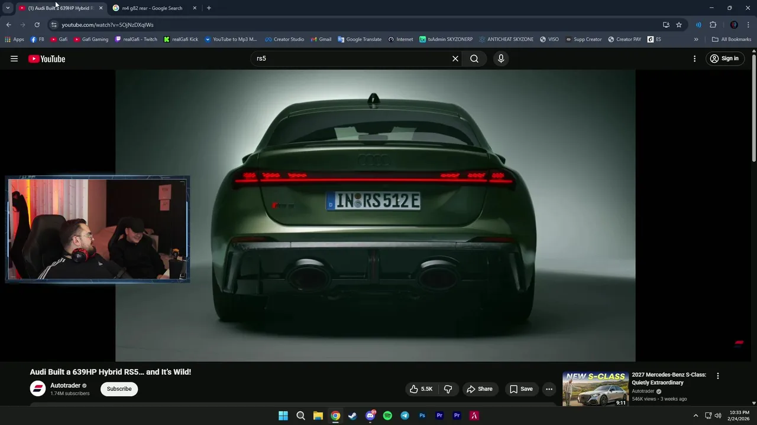The width and height of the screenshot is (757, 425).
Task: Close the m4 g82 rear tab
Action: click(x=195, y=8)
